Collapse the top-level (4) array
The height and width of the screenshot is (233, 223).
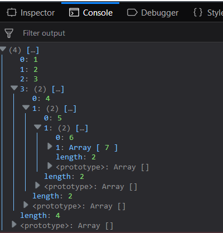3,49
